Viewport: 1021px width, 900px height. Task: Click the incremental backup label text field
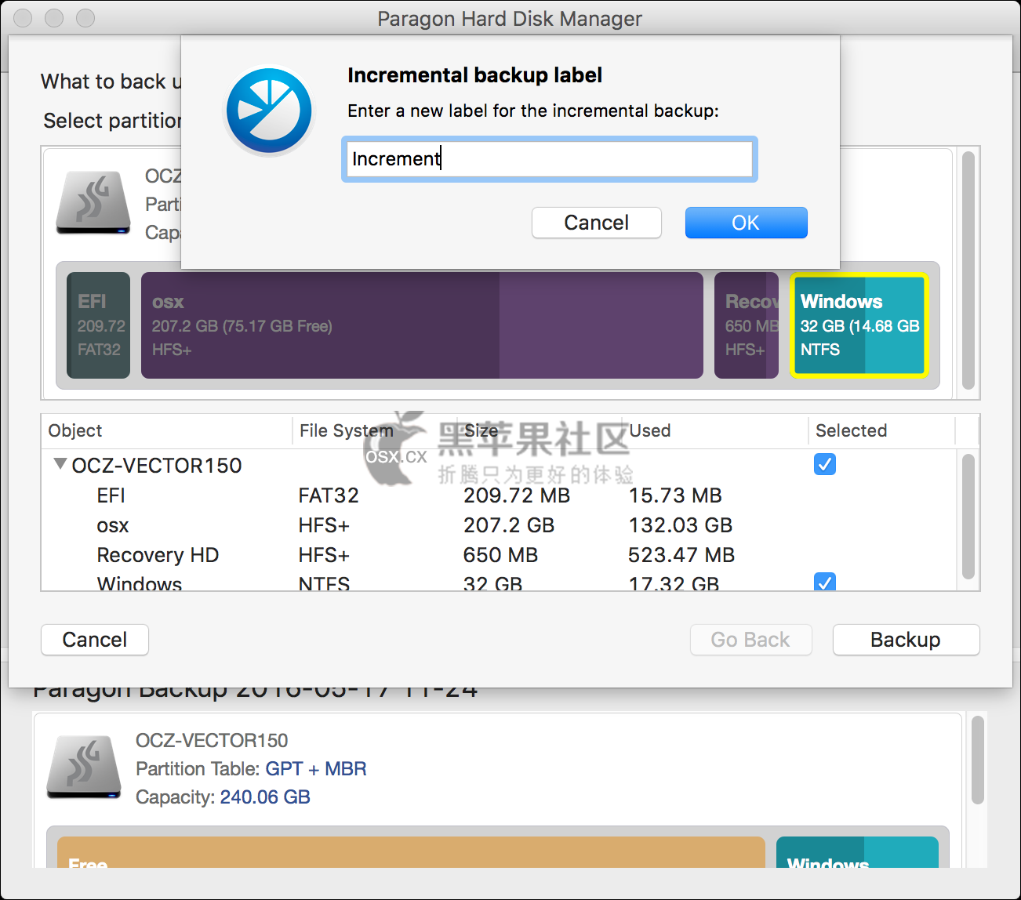550,159
